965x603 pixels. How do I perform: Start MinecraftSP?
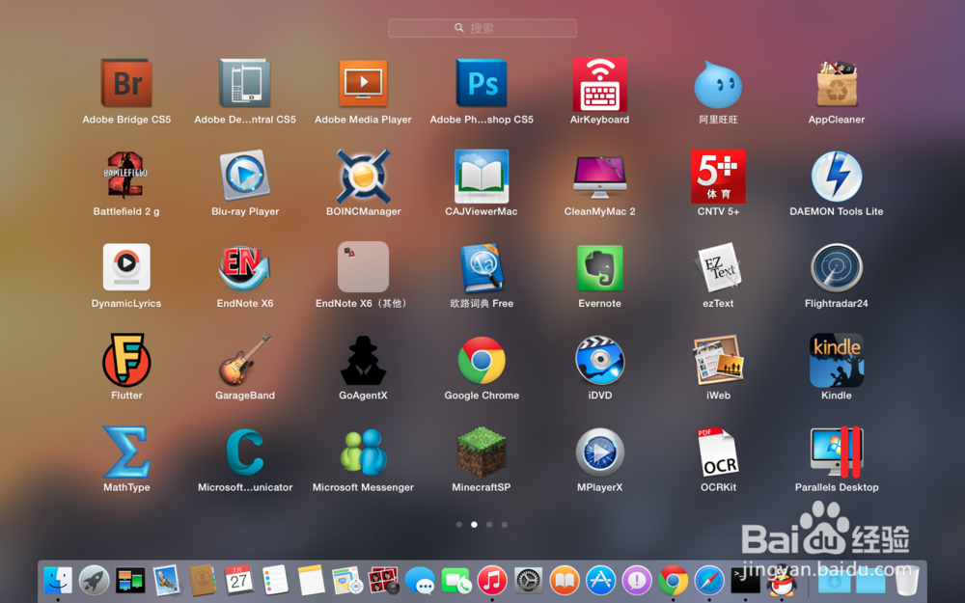tap(482, 453)
